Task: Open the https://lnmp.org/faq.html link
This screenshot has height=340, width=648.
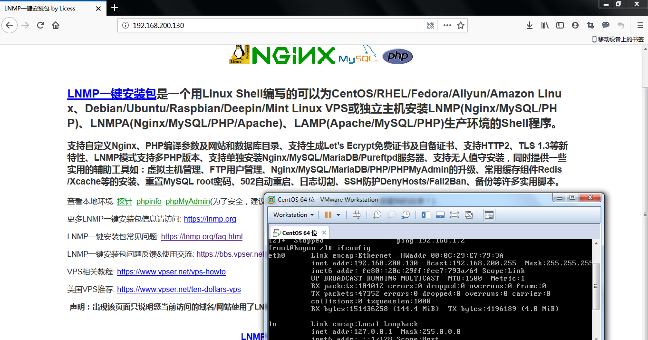Action: tap(202, 236)
